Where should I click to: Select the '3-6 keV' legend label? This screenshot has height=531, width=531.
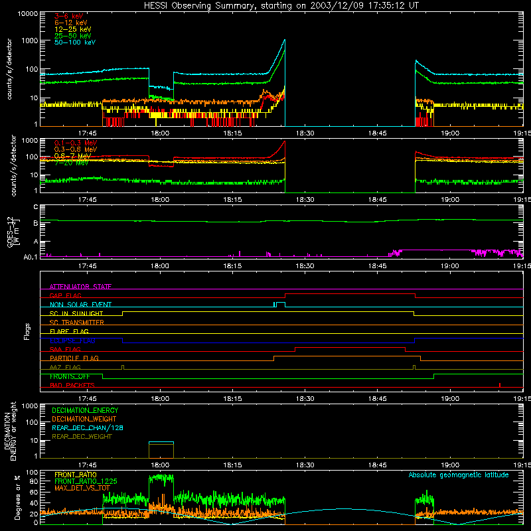pos(69,16)
